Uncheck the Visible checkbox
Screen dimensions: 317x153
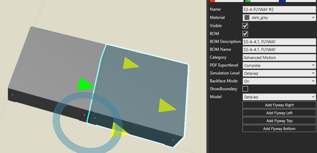[245, 26]
